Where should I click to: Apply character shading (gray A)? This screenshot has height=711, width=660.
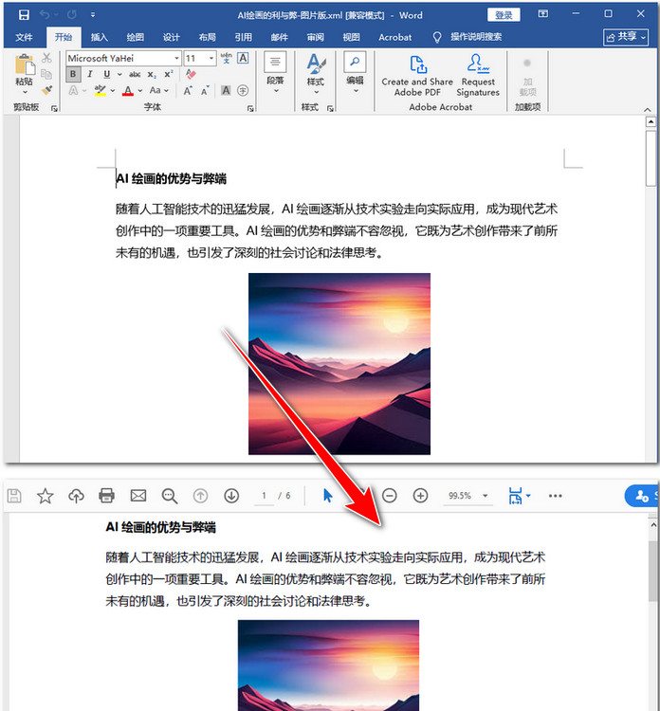pos(226,91)
